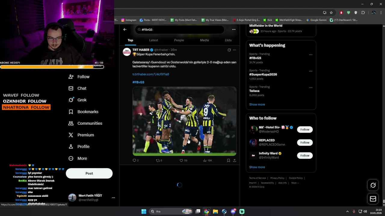The width and height of the screenshot is (385, 216).
Task: Open tr.trthaber.com link in post
Action: pos(151,74)
